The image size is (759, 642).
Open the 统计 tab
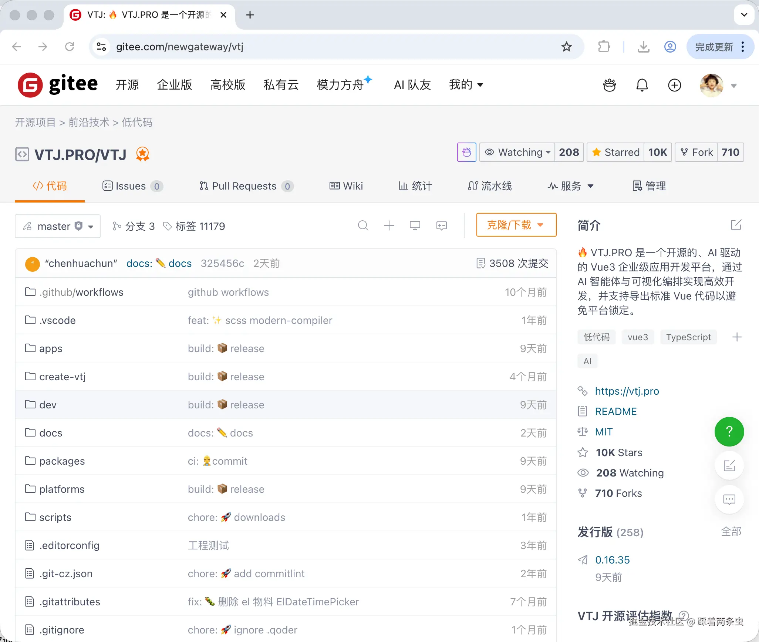pos(415,186)
